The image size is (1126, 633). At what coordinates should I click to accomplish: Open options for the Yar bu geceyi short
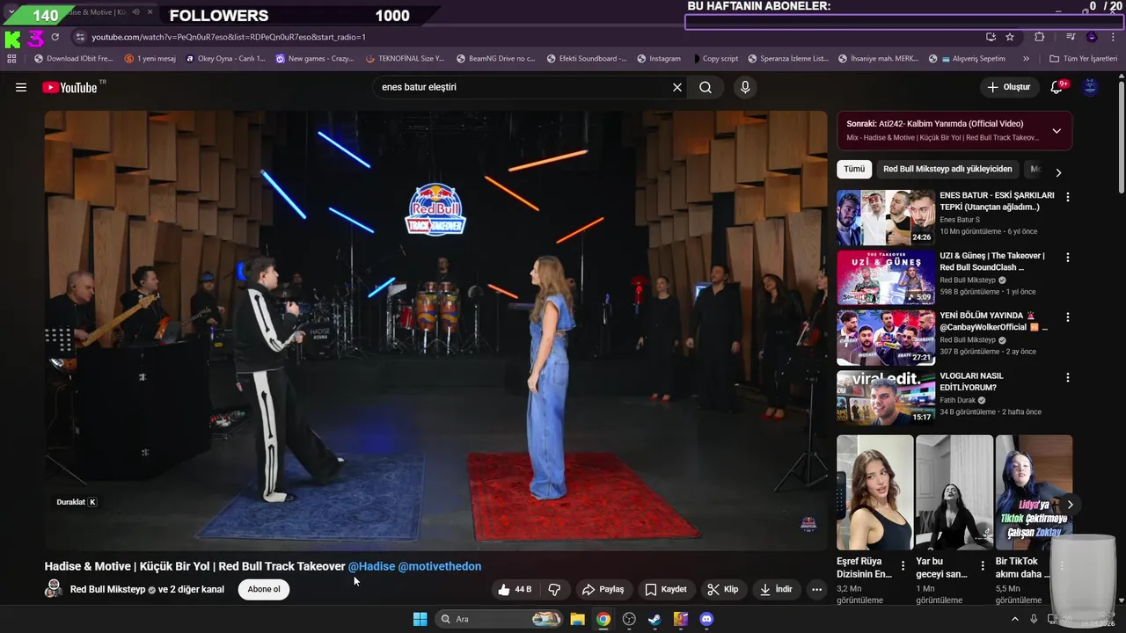983,565
